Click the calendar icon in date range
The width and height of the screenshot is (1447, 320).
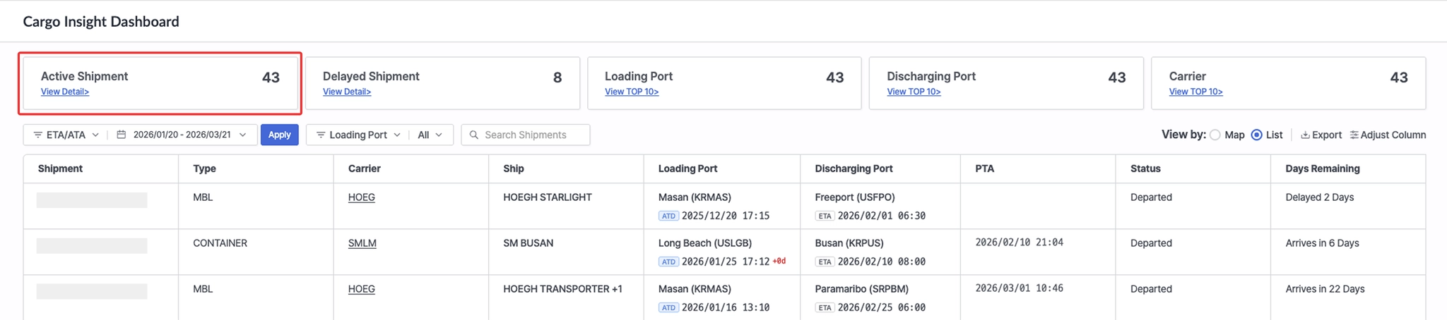click(x=122, y=135)
